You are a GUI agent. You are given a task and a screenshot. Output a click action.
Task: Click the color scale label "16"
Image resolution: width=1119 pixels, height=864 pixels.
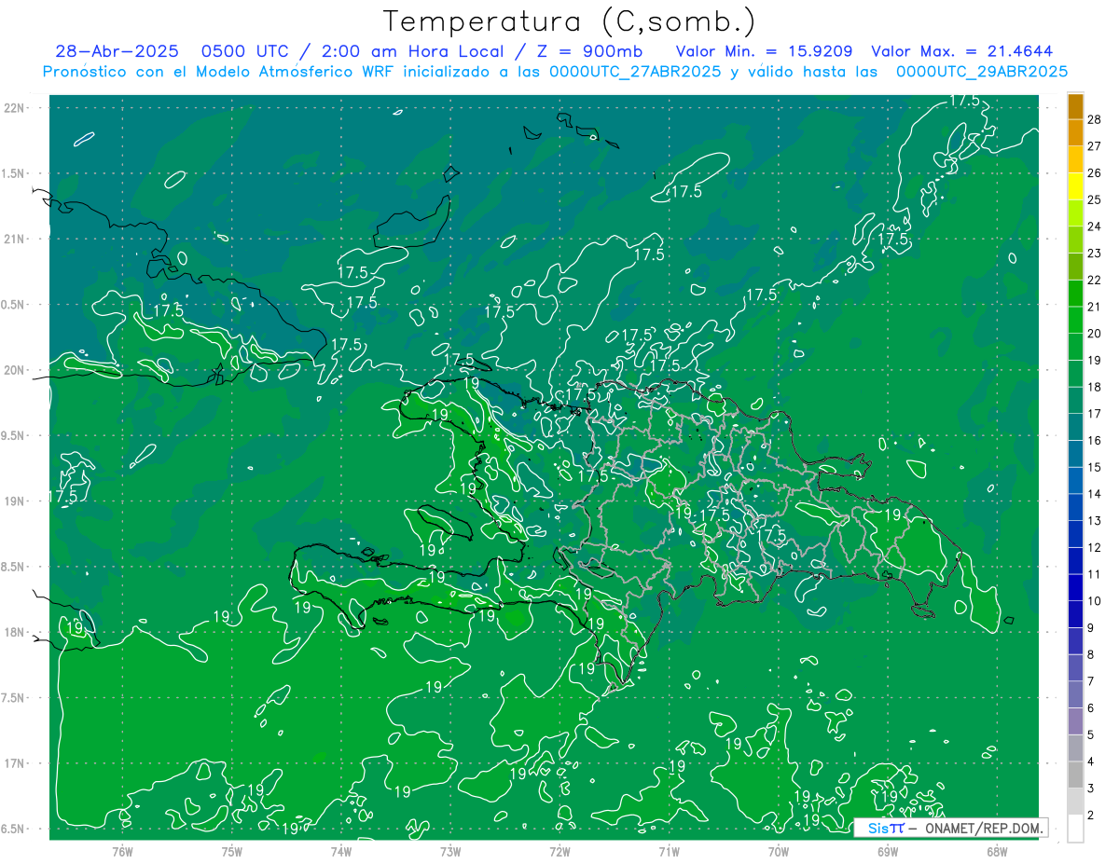(x=1095, y=440)
